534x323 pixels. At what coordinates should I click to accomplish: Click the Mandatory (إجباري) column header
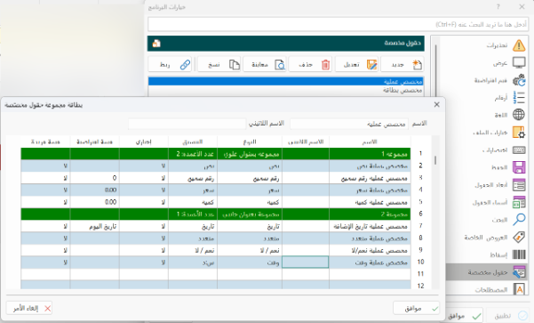coord(143,141)
